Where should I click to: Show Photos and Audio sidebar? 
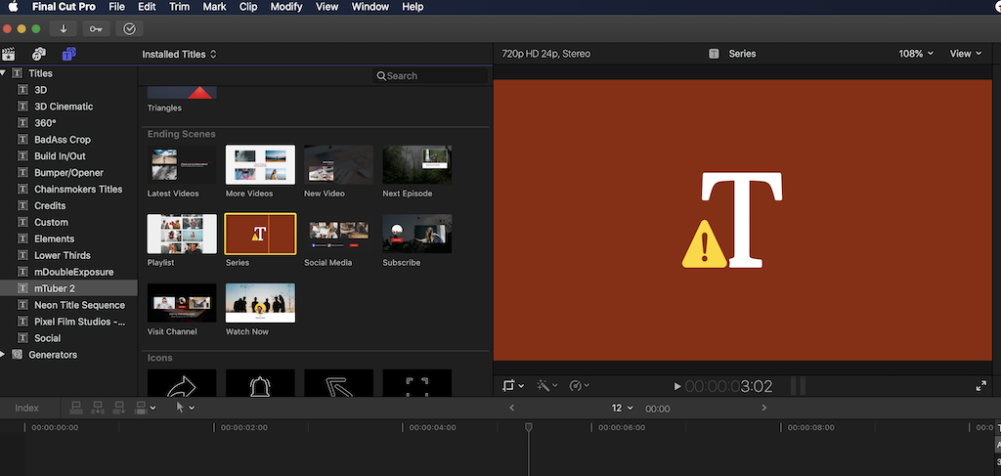coord(39,54)
